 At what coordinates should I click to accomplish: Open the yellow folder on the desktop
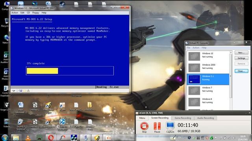[x=90, y=107]
